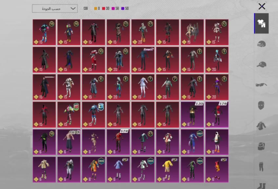Open the helmet category icon
Image resolution: width=278 pixels, height=189 pixels.
(x=262, y=44)
